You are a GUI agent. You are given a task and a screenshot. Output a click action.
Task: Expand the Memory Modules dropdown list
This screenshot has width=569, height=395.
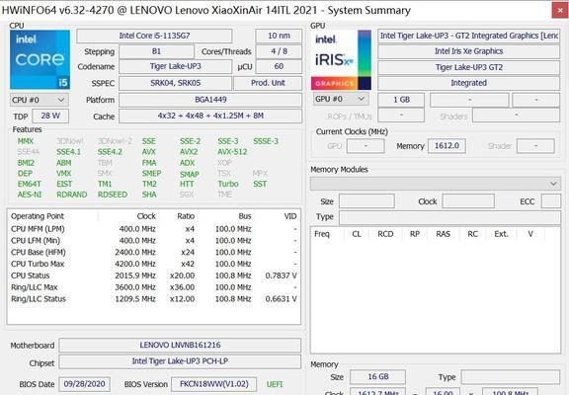pos(435,184)
